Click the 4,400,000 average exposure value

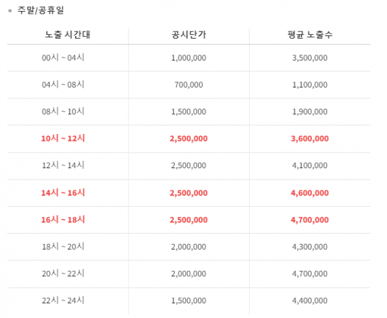click(x=310, y=301)
